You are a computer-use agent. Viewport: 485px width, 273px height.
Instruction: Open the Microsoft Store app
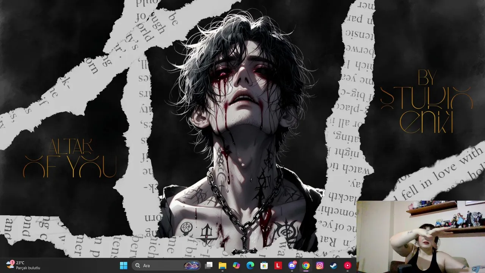[264, 265]
